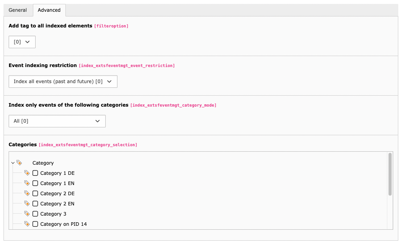Switch to the General tab
The height and width of the screenshot is (245, 403).
pos(18,10)
